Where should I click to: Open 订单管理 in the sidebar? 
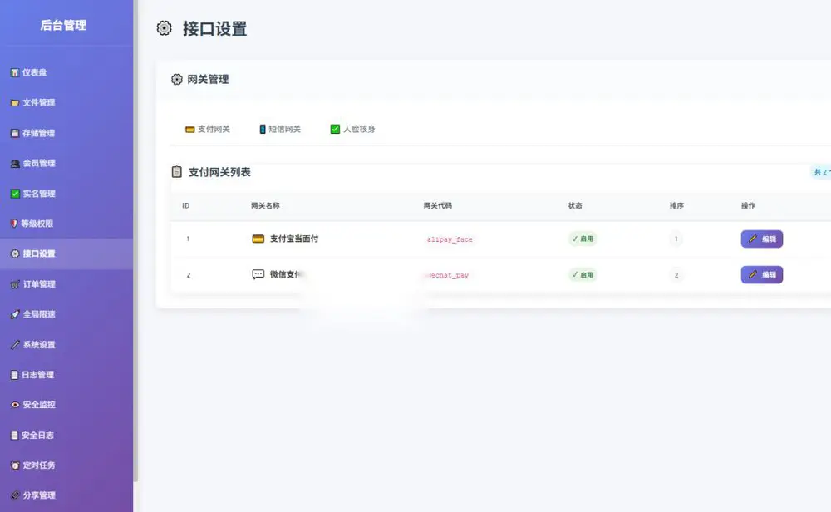(x=66, y=284)
